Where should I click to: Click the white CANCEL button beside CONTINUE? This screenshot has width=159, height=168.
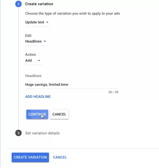click(59, 114)
